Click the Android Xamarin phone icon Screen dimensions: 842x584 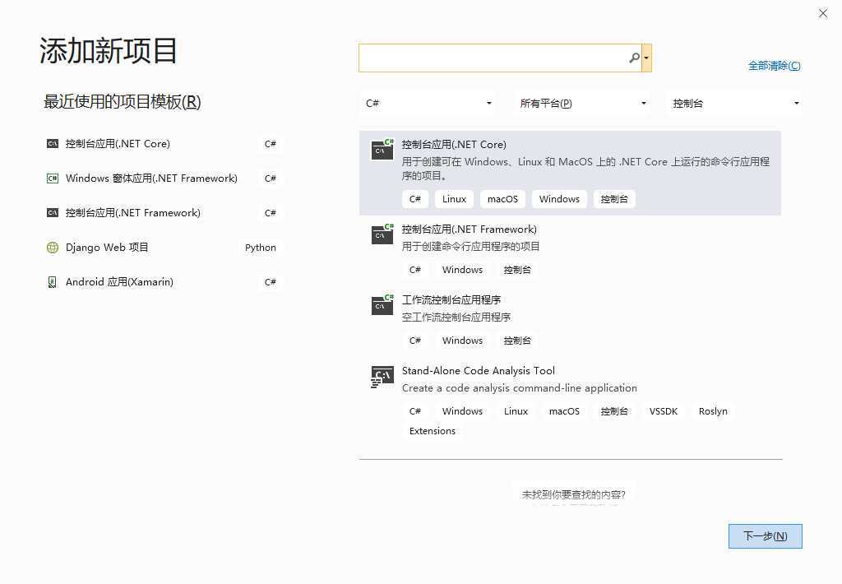[52, 282]
